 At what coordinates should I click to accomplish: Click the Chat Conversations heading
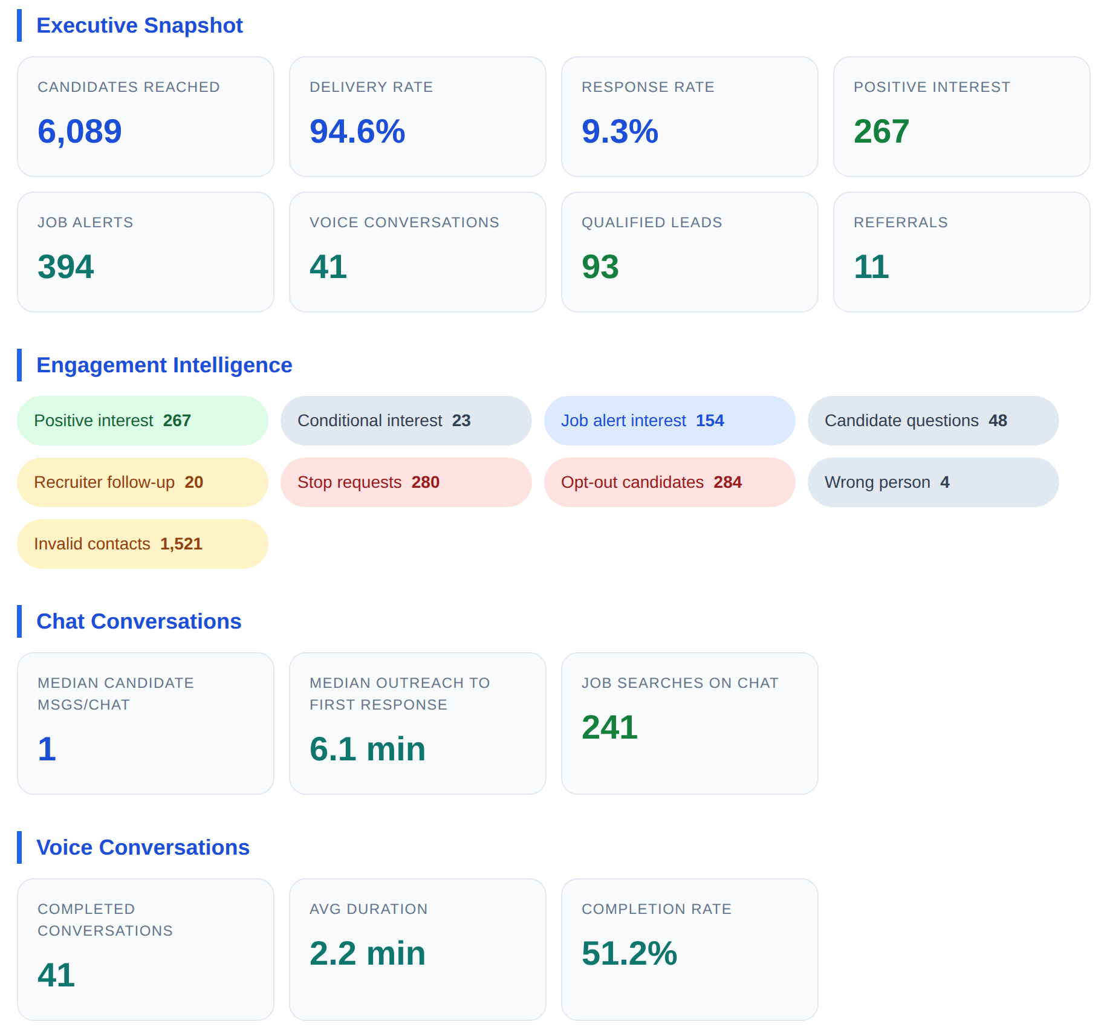point(138,621)
